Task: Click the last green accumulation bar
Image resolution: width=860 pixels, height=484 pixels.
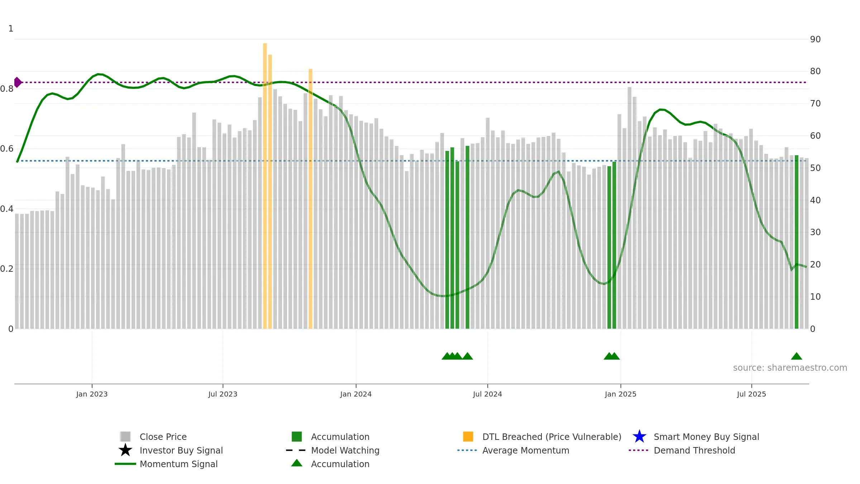Action: [x=797, y=242]
